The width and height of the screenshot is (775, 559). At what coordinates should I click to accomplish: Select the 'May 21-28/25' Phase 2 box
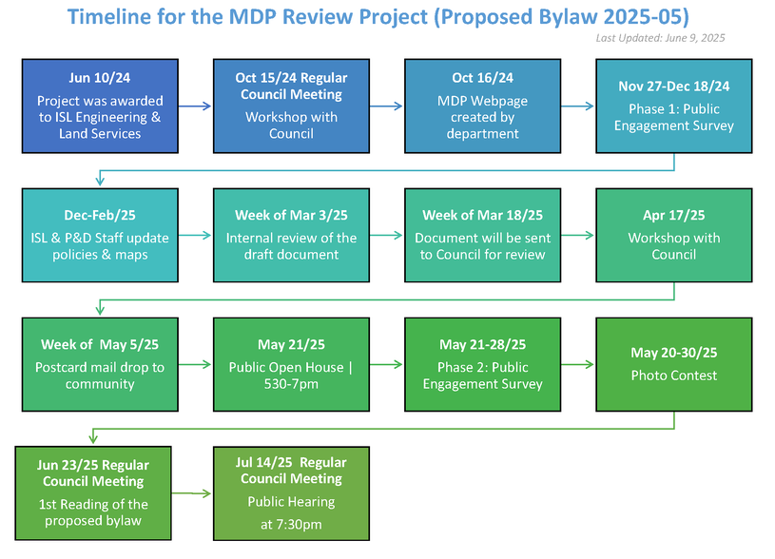482,364
